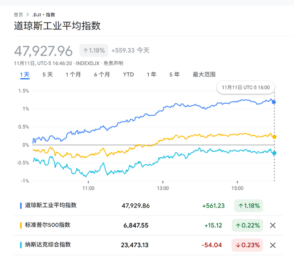Show the 1 个月 chart range
Screen dimensions: 294x256
73,75
